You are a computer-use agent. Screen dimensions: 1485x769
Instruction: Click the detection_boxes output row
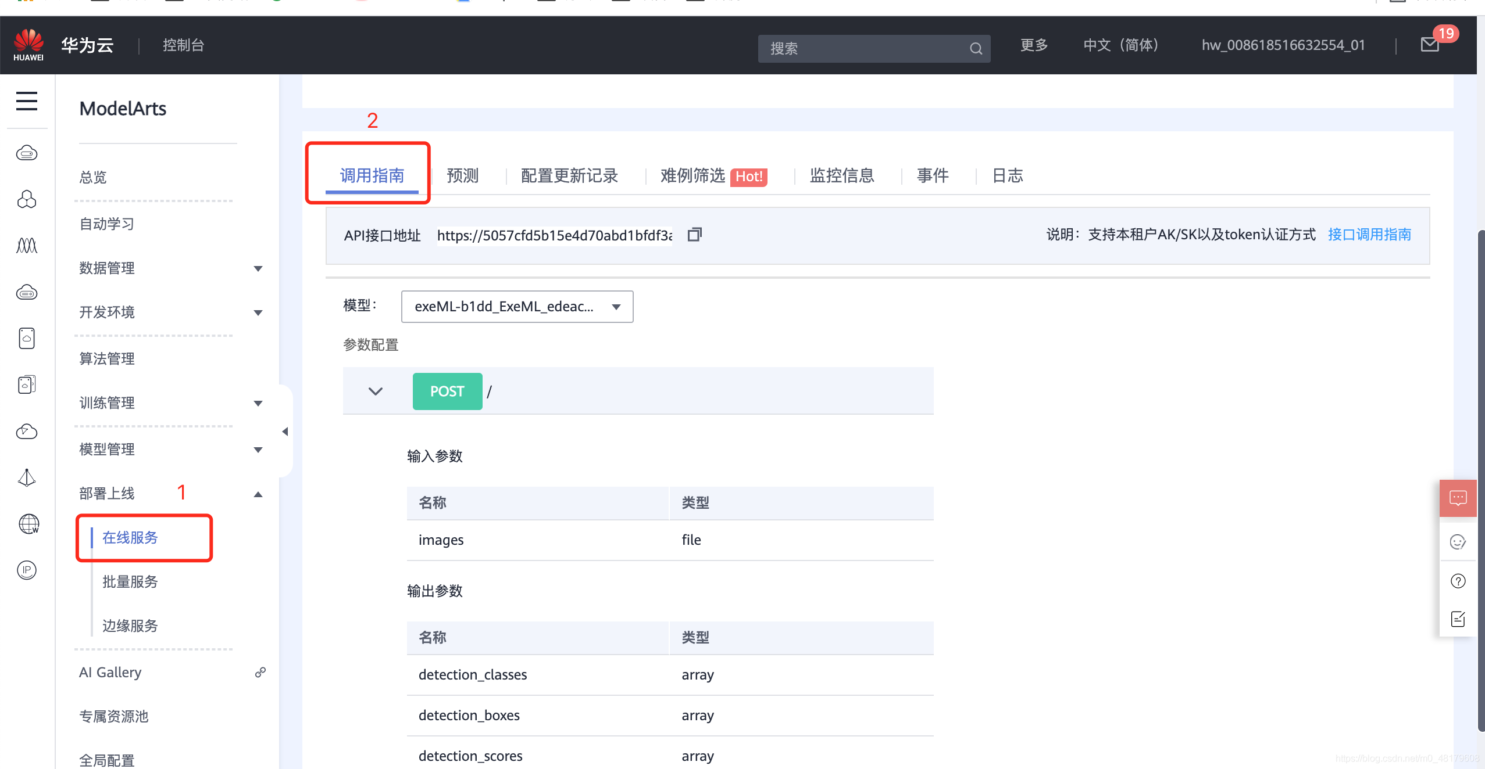670,716
